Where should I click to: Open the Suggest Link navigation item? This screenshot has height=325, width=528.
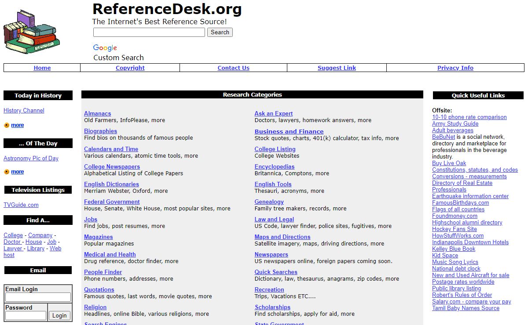click(x=337, y=68)
